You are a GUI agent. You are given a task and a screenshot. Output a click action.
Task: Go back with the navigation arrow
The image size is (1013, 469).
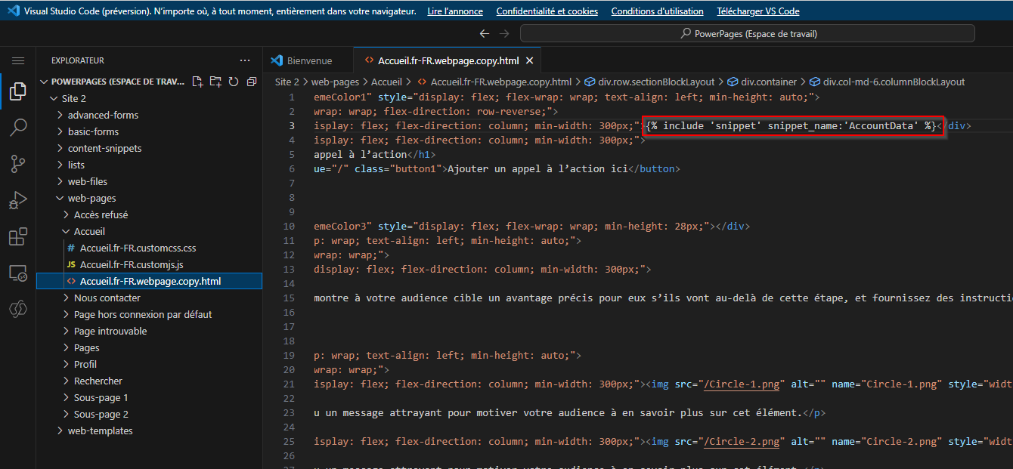(485, 33)
